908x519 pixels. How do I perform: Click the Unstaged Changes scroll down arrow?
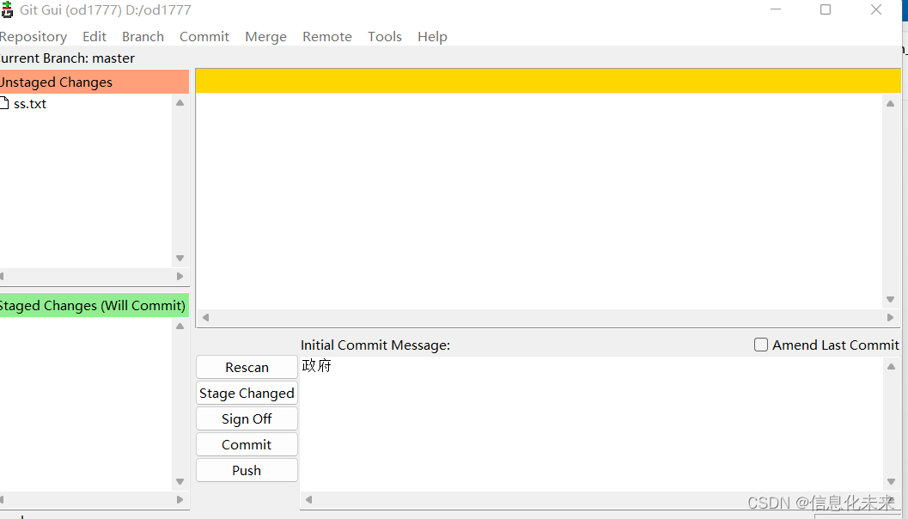pyautogui.click(x=180, y=259)
